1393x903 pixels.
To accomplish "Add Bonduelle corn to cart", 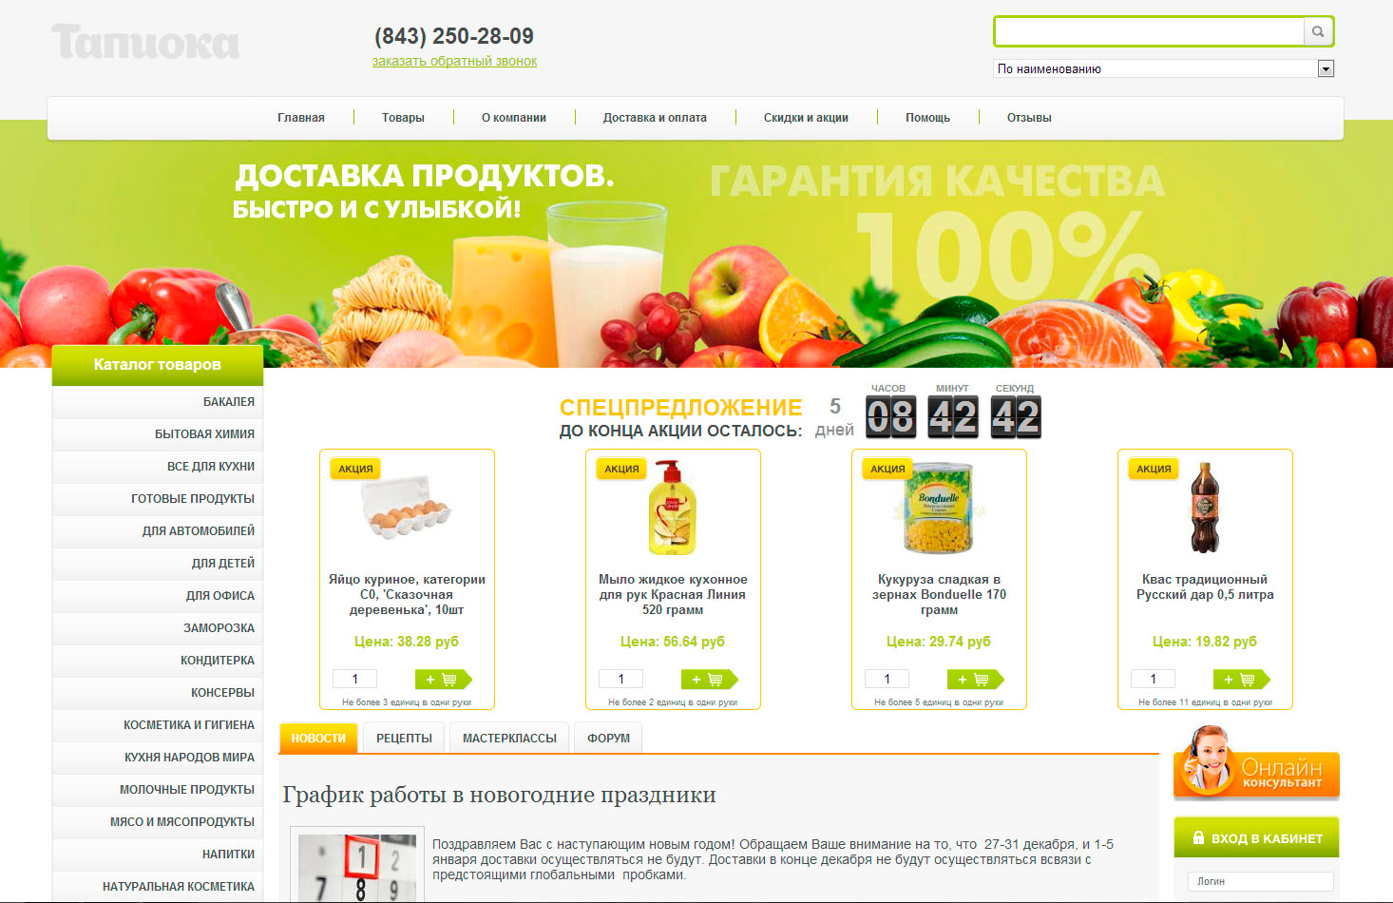I will click(976, 679).
